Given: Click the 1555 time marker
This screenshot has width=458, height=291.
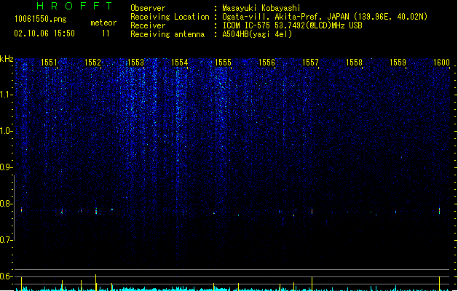Looking at the screenshot, I should pyautogui.click(x=223, y=63).
